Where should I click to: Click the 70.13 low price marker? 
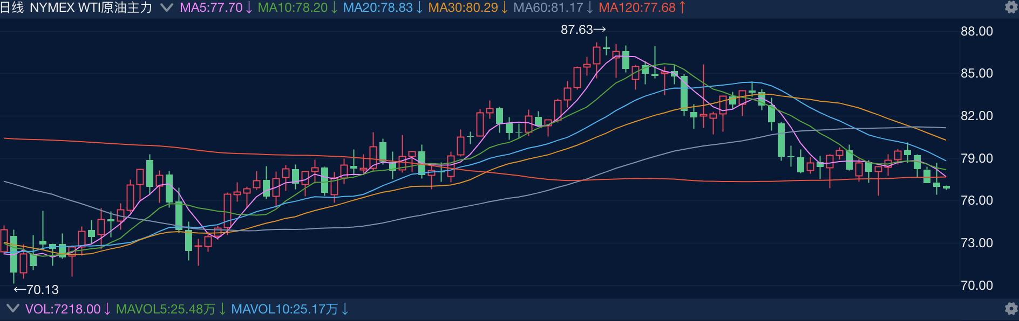[x=36, y=290]
